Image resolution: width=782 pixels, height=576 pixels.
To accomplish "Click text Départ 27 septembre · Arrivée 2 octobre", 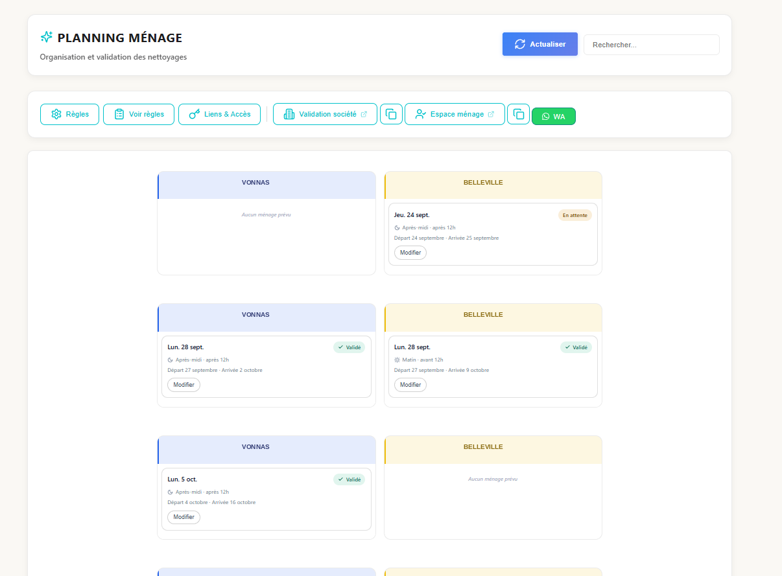I will (215, 371).
